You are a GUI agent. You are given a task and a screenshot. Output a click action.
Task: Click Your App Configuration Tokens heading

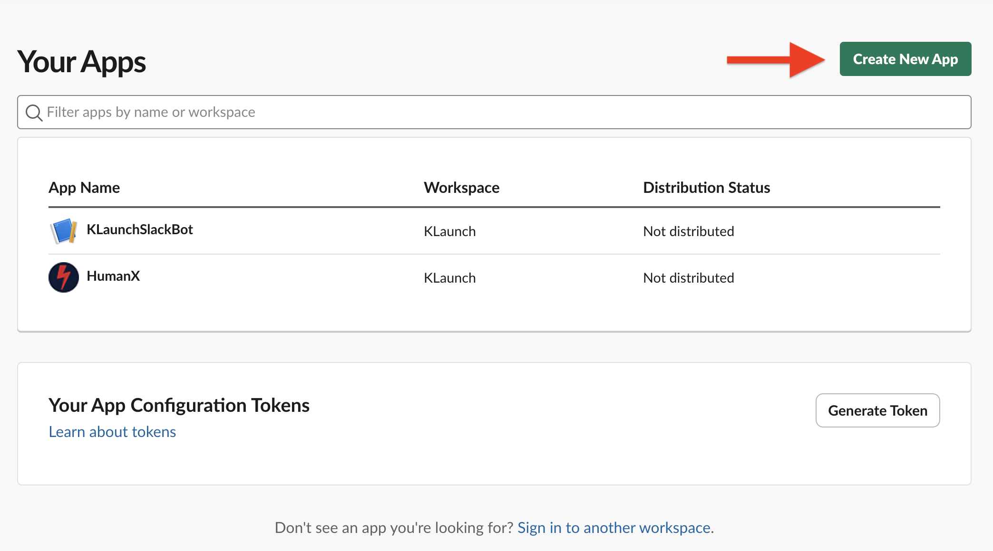coord(179,405)
